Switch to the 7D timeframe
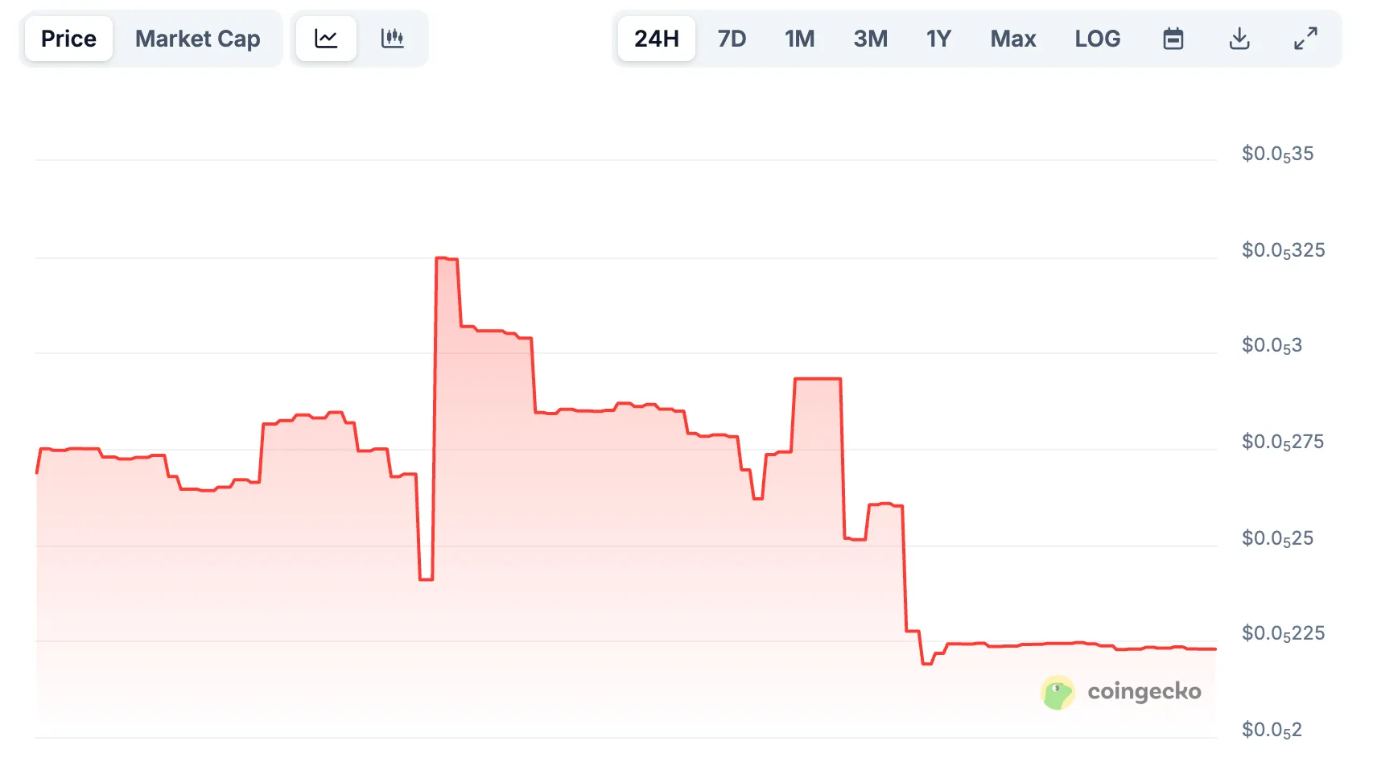Viewport: 1373px width, 774px height. click(732, 38)
